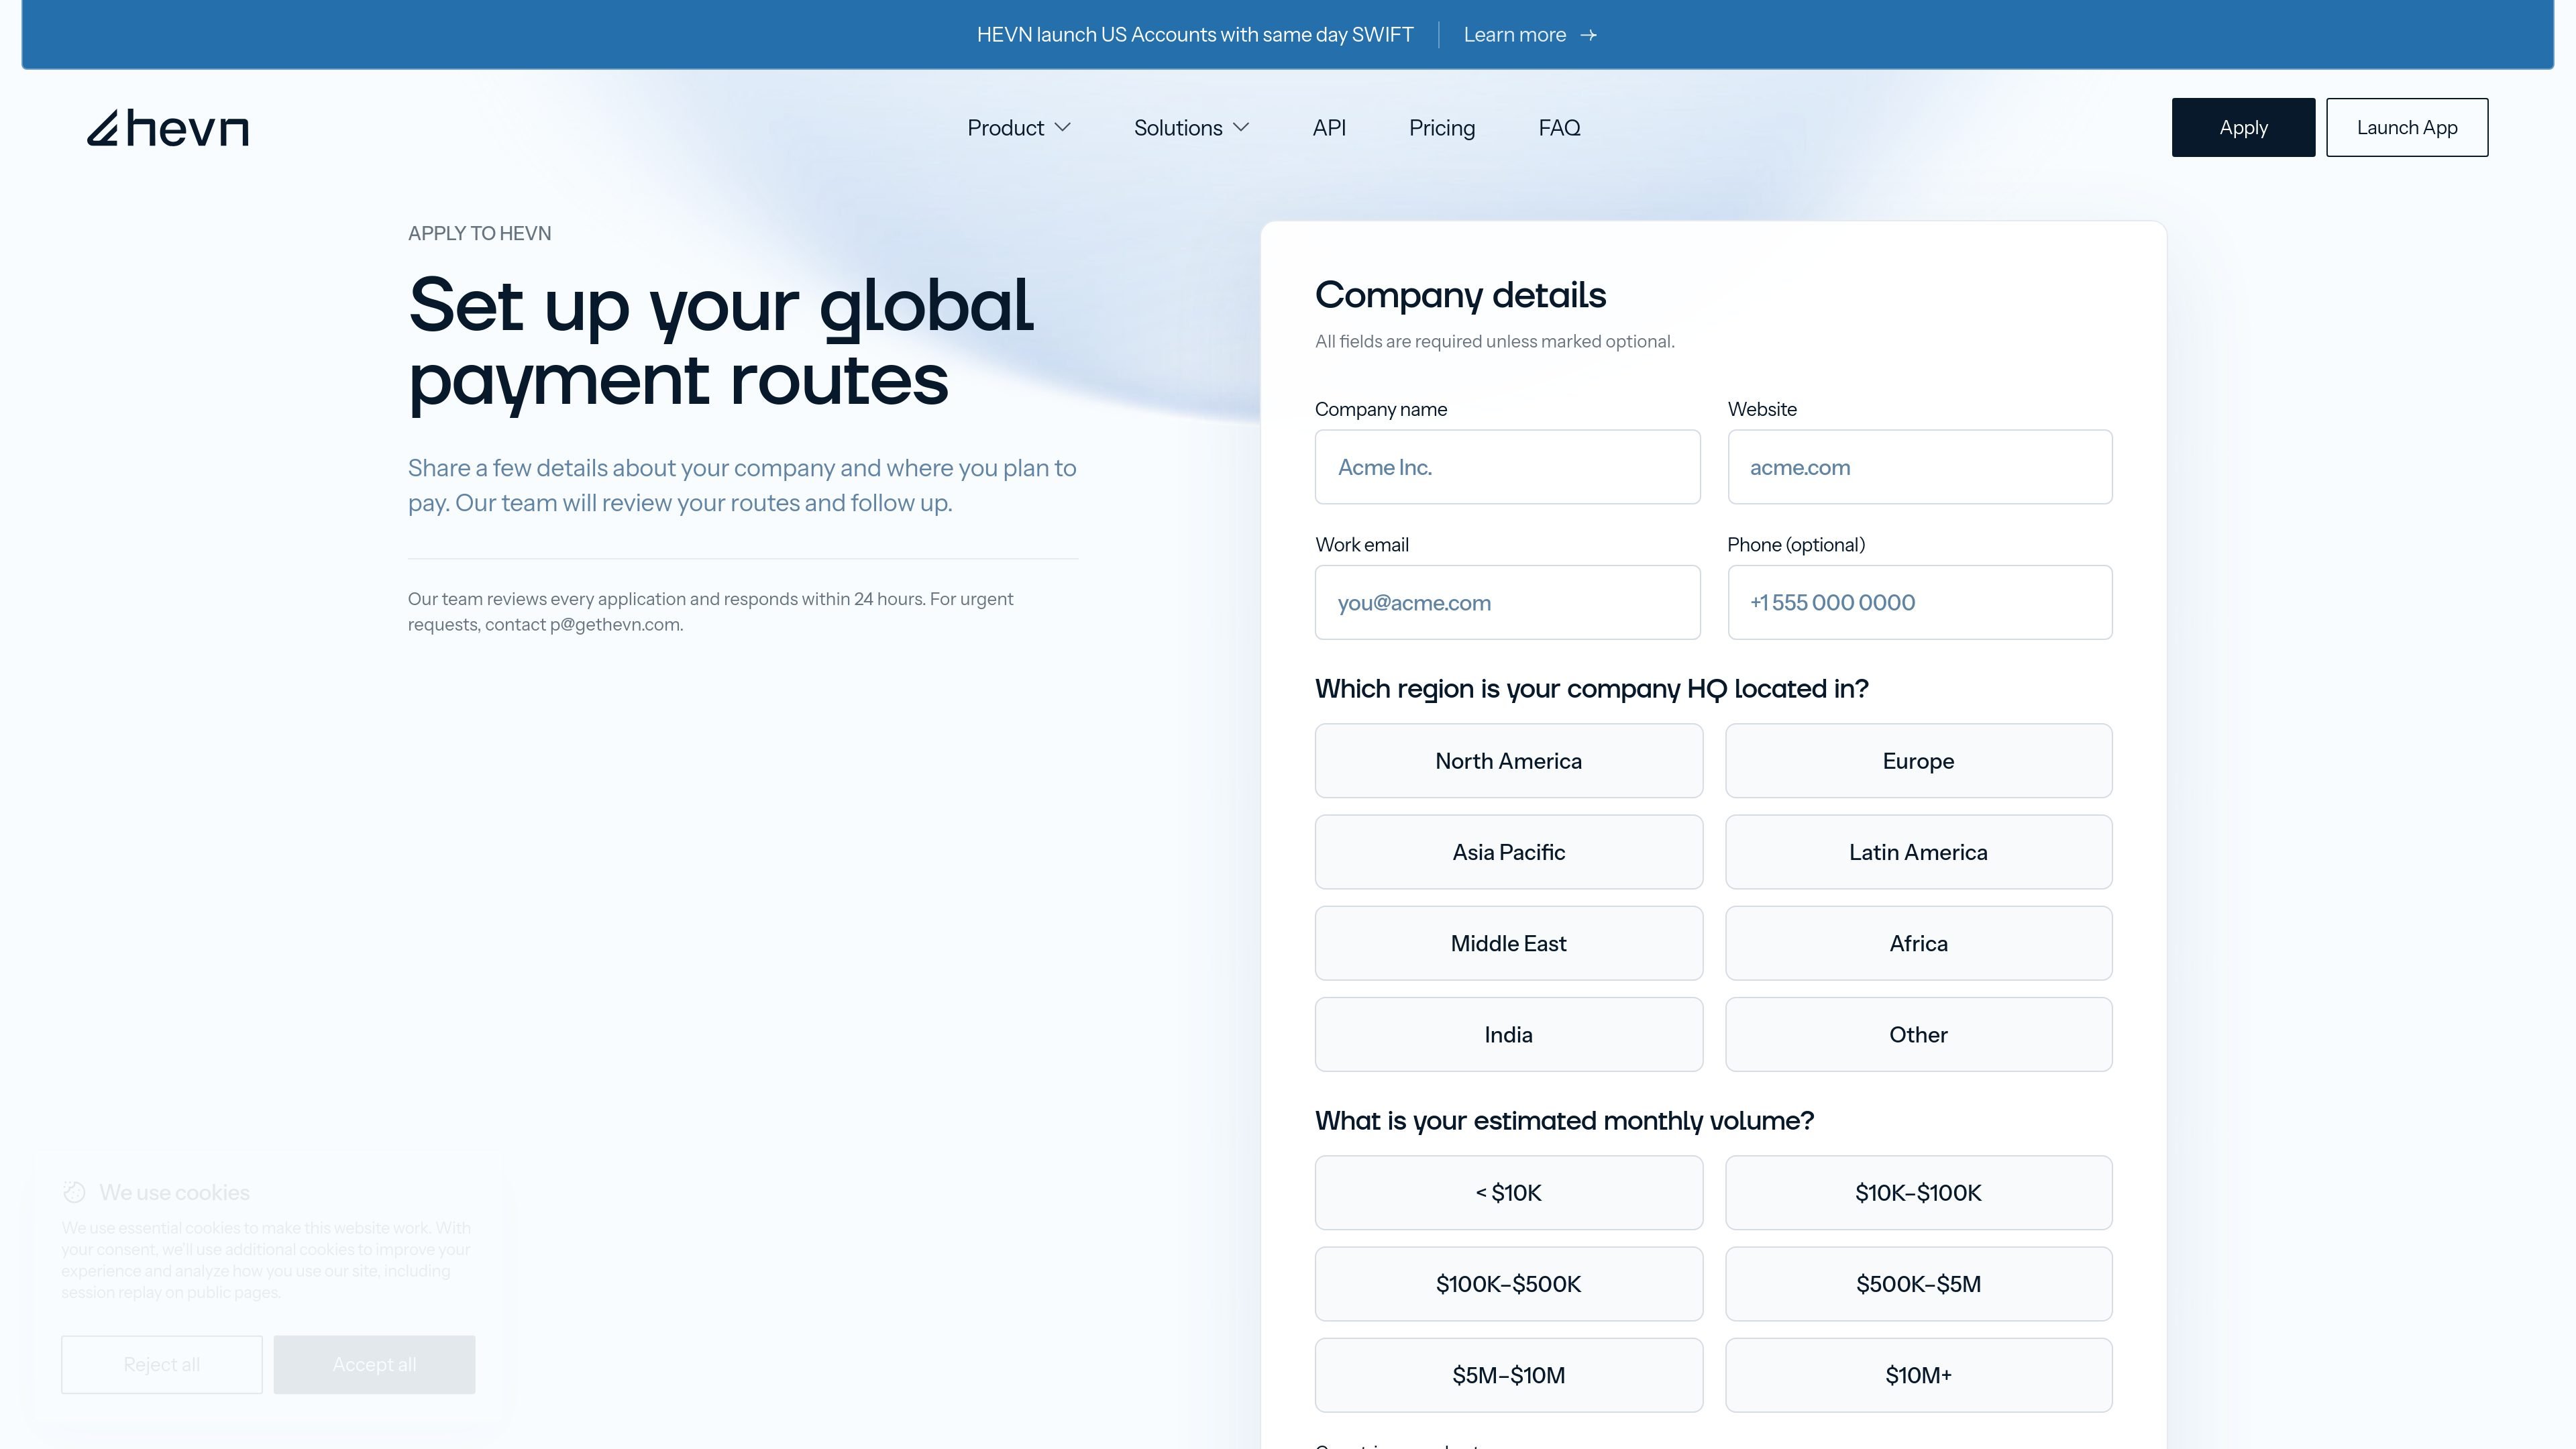Pick Middle East as HQ region
This screenshot has height=1449, width=2576.
click(1508, 943)
